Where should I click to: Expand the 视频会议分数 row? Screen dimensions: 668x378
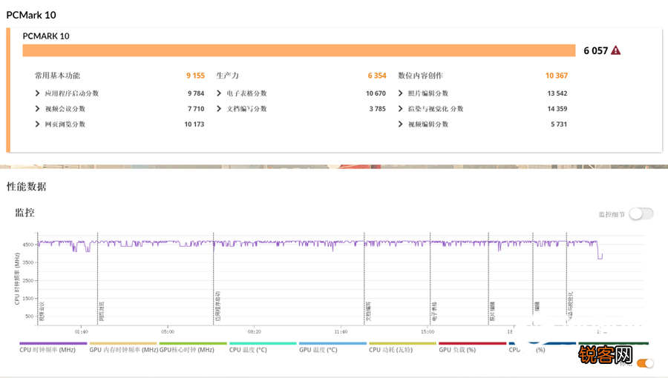click(x=37, y=109)
